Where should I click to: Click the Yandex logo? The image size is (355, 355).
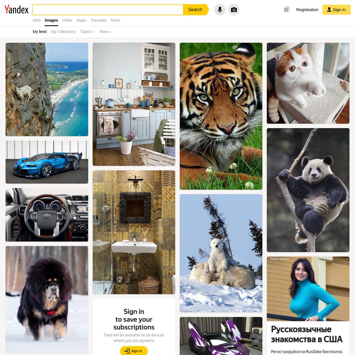[17, 10]
